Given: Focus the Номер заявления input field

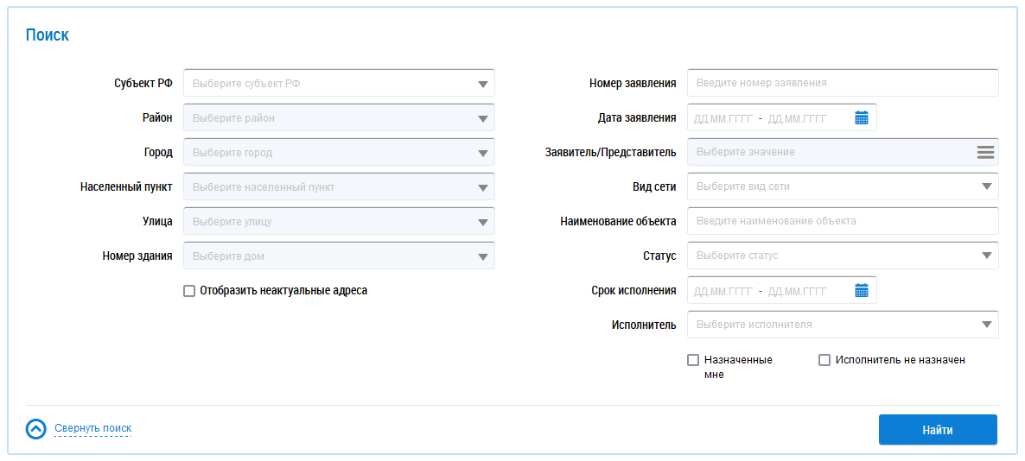Looking at the screenshot, I should 842,83.
